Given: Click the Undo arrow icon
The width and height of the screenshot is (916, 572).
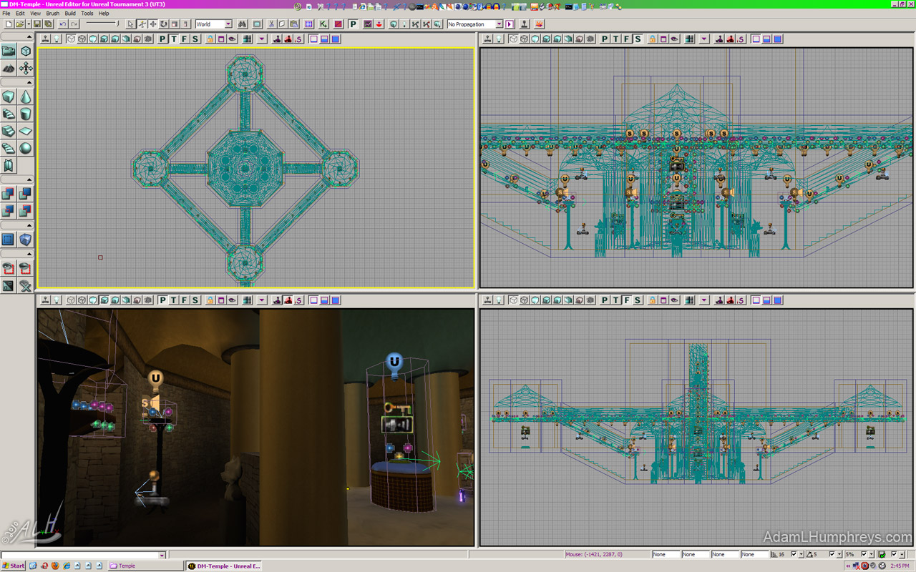Looking at the screenshot, I should pyautogui.click(x=62, y=24).
